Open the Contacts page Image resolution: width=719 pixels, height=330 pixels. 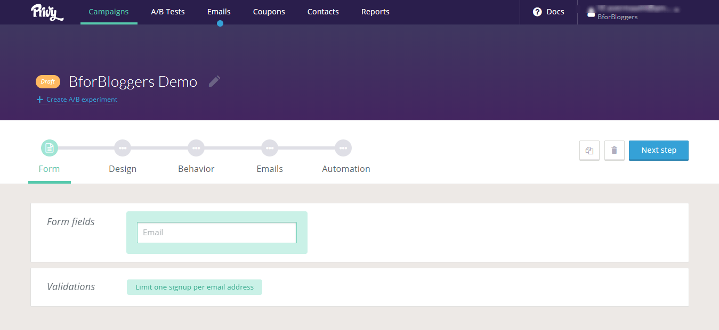323,12
